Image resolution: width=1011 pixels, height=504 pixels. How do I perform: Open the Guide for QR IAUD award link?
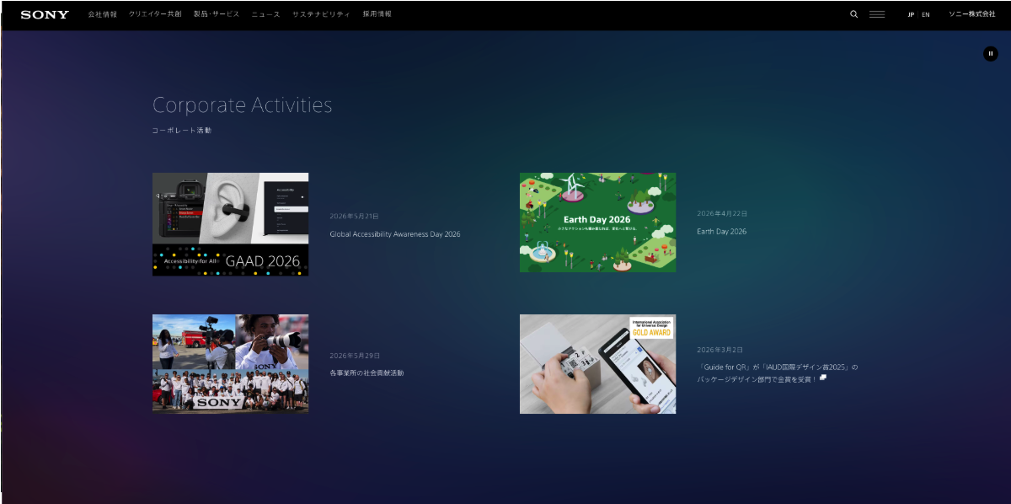click(x=778, y=373)
